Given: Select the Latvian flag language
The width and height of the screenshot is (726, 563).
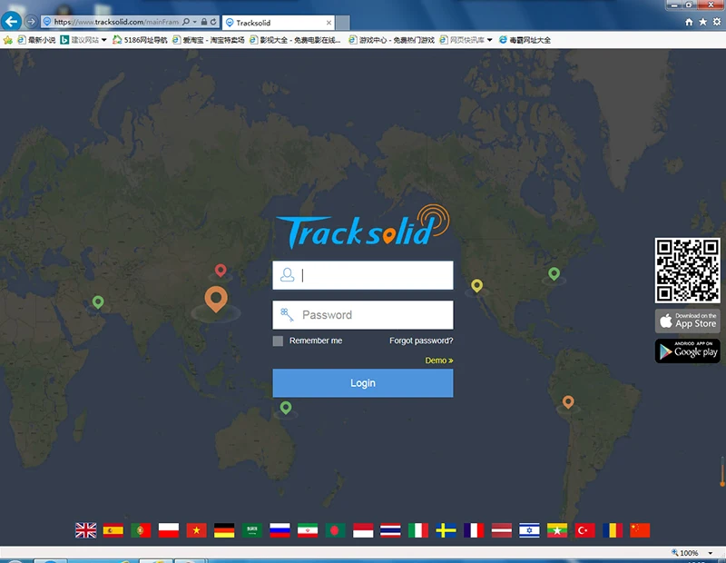Looking at the screenshot, I should [x=502, y=530].
